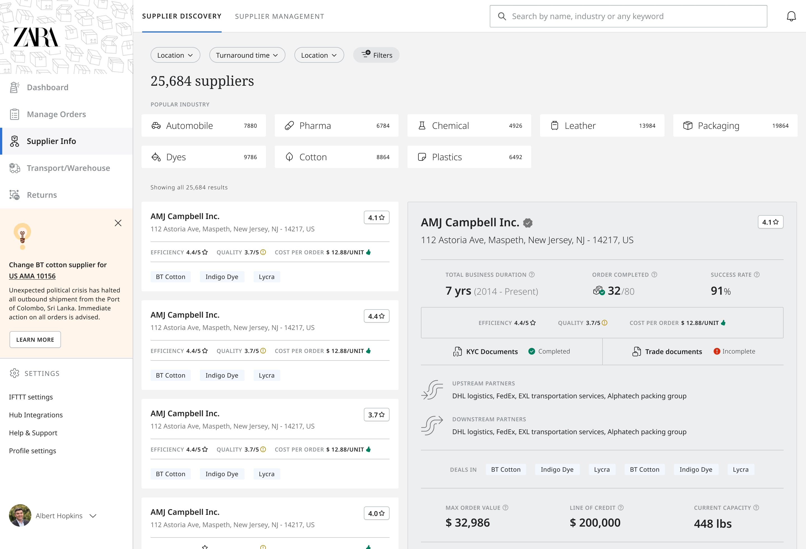Click the 4.1 rating badge in detail panel

[770, 222]
